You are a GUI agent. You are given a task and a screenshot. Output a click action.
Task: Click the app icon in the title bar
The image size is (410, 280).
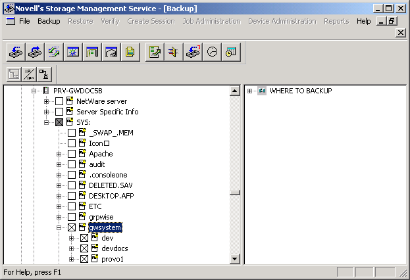[9, 9]
